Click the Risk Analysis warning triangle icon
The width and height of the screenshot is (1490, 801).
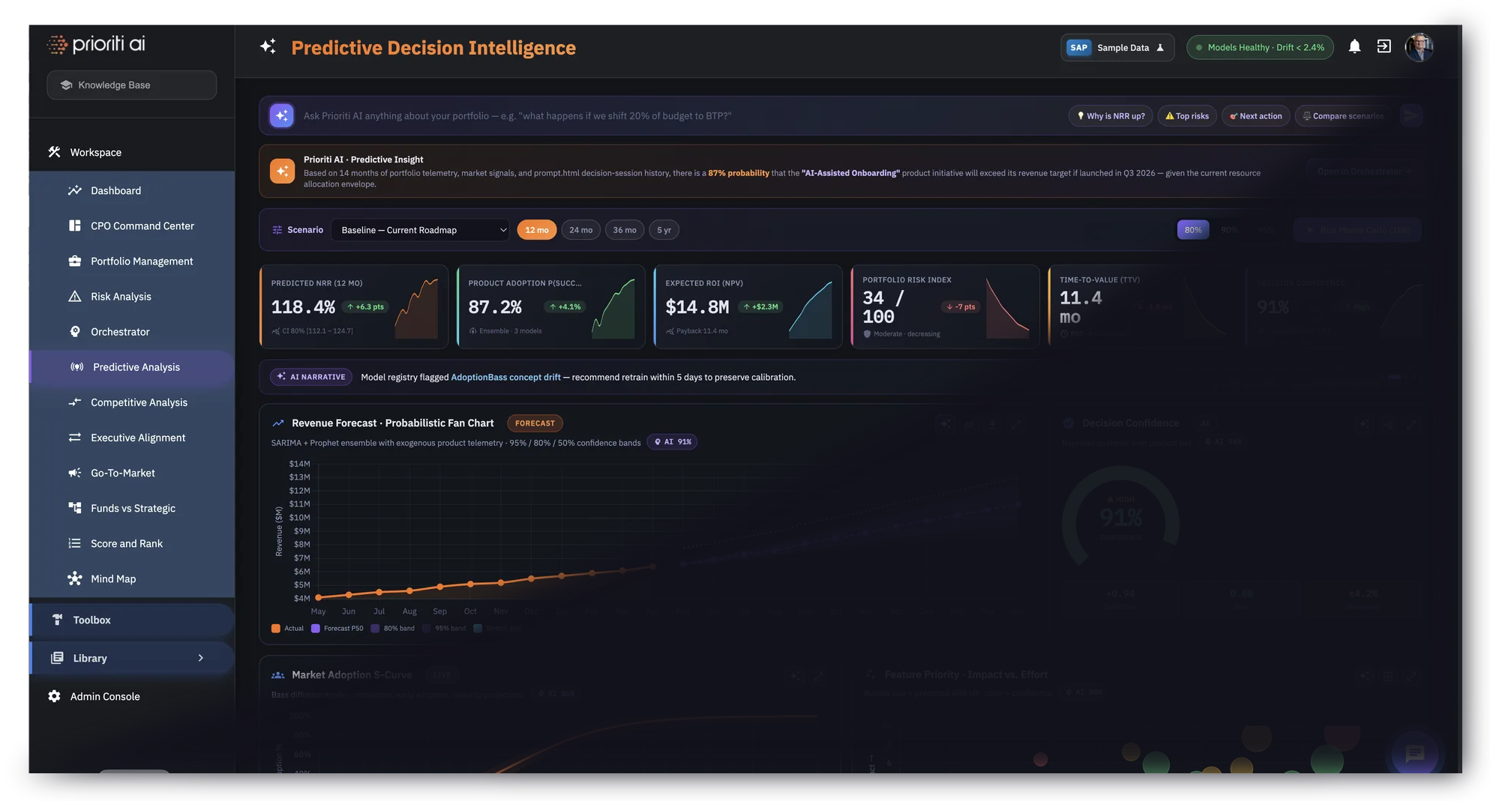click(74, 296)
